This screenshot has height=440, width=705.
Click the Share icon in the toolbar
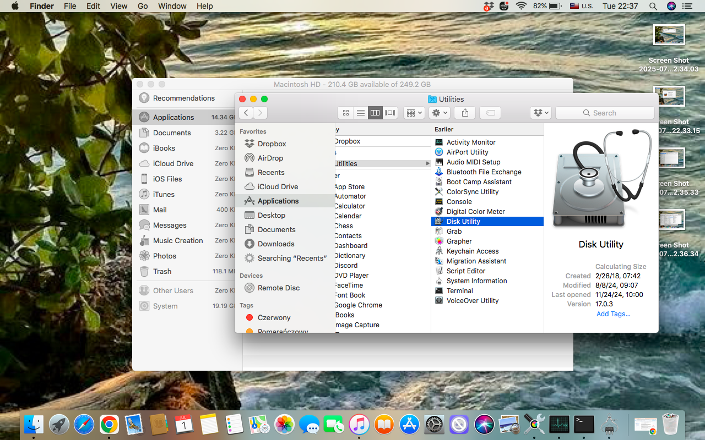[x=464, y=112]
